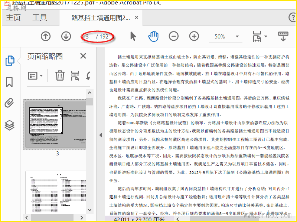
Task: Open the help question mark icon
Action: tap(293, 17)
